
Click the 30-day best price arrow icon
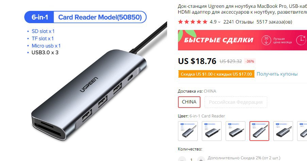click(266, 40)
